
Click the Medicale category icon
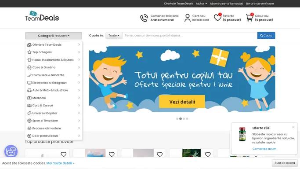pos(29,98)
